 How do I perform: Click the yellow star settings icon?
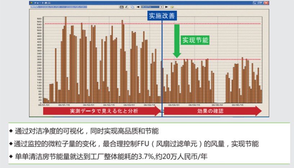click(172, 6)
